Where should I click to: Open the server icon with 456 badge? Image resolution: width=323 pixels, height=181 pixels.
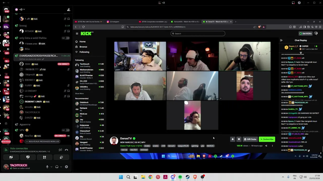(x=6, y=131)
